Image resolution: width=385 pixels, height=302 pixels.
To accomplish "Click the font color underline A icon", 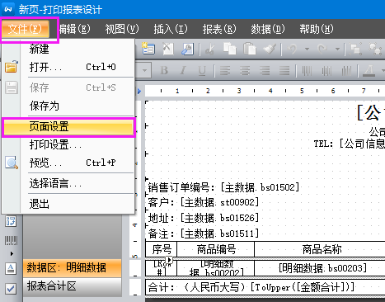I will [x=369, y=71].
